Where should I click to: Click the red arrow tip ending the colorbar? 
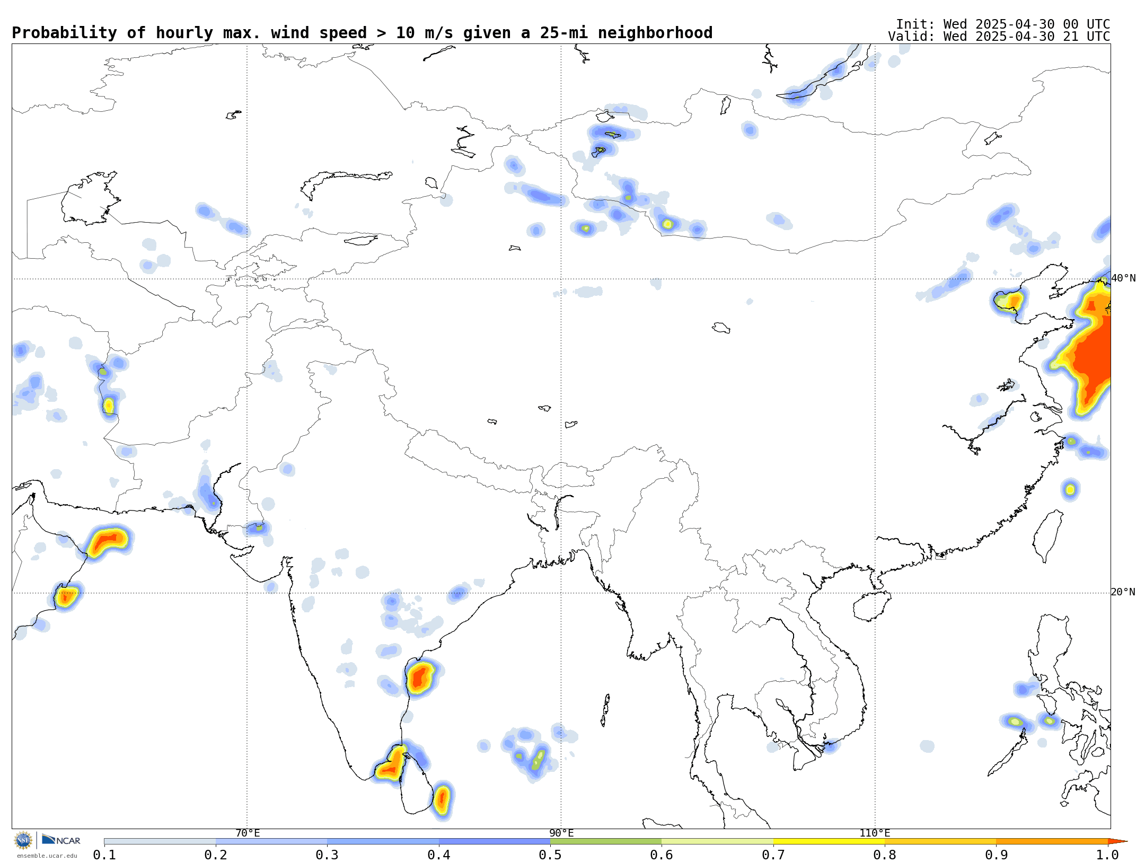1117,841
